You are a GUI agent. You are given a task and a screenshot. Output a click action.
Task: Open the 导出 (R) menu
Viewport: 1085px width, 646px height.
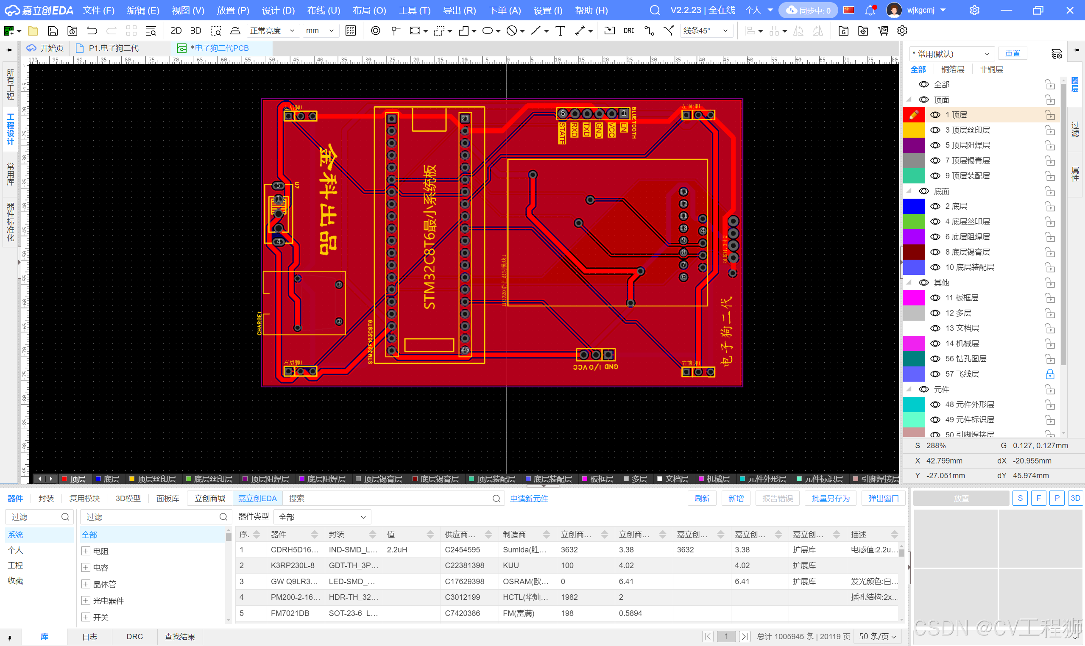tap(460, 10)
